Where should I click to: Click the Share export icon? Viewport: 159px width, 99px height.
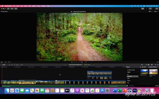point(157,9)
